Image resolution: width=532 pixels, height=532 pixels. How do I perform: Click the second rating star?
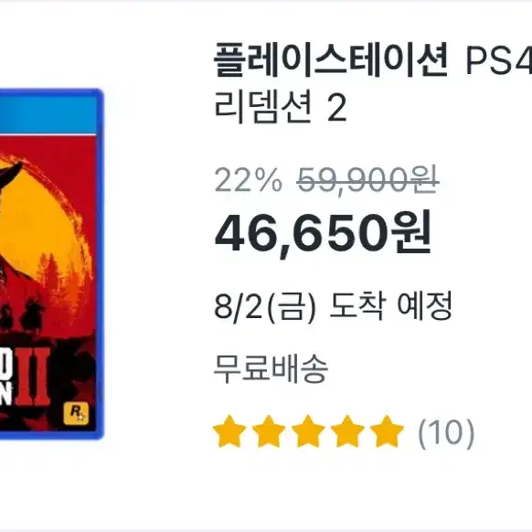click(x=269, y=431)
